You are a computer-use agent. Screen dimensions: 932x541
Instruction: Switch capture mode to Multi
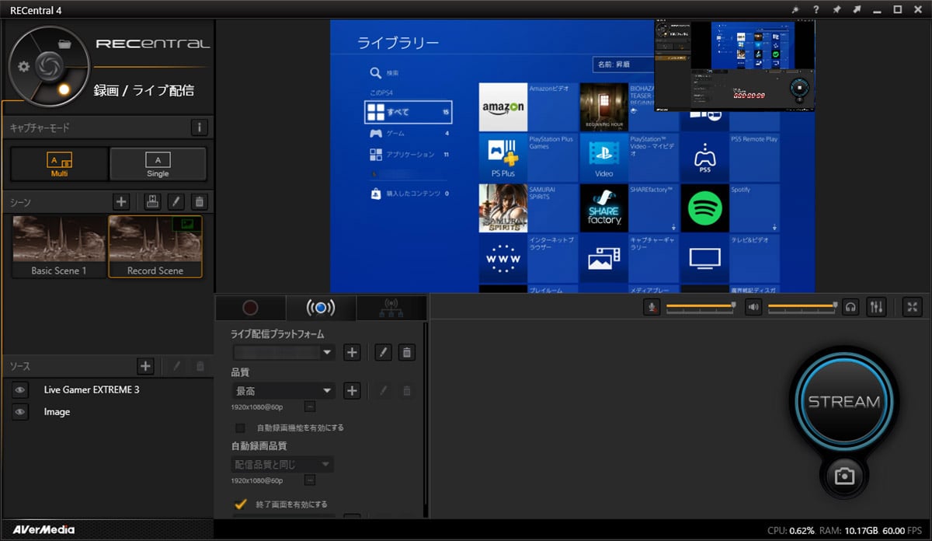click(x=59, y=164)
